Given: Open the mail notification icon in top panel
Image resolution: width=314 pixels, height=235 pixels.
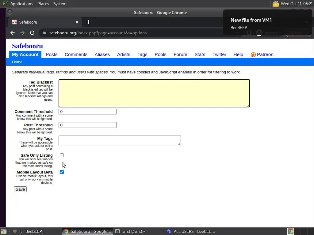Looking at the screenshot, I should coord(276,4).
